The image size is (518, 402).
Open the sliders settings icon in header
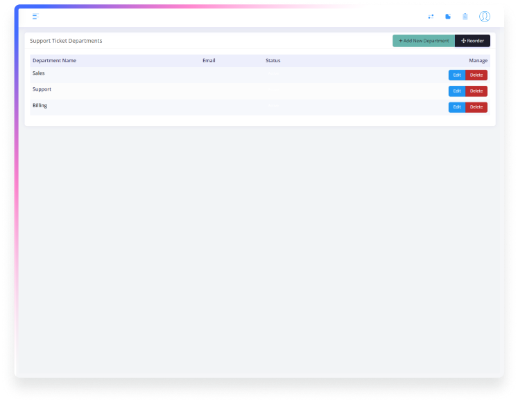(431, 16)
